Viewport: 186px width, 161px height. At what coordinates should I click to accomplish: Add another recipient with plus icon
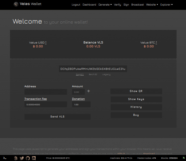click(88, 91)
